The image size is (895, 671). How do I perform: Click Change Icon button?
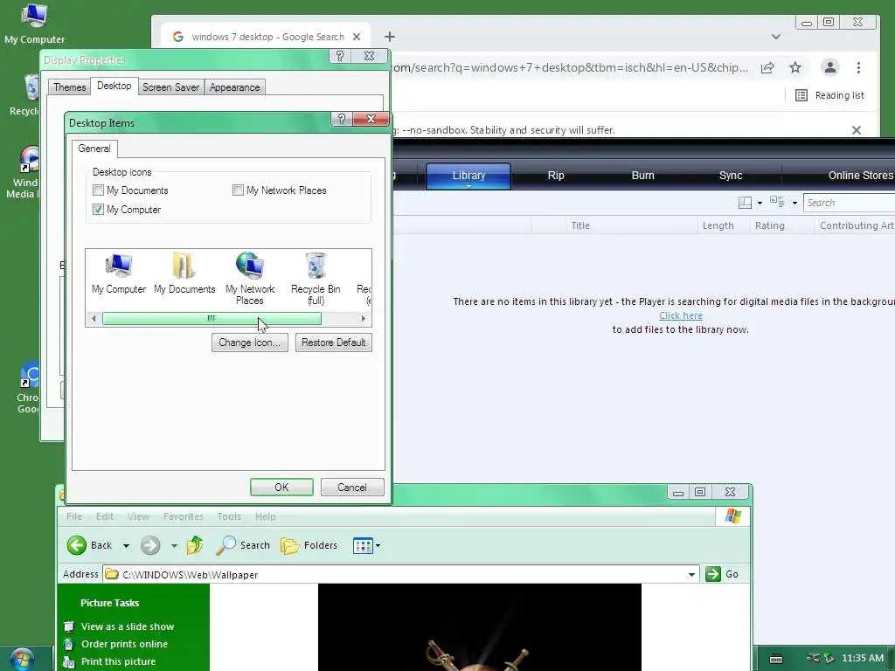(x=249, y=342)
